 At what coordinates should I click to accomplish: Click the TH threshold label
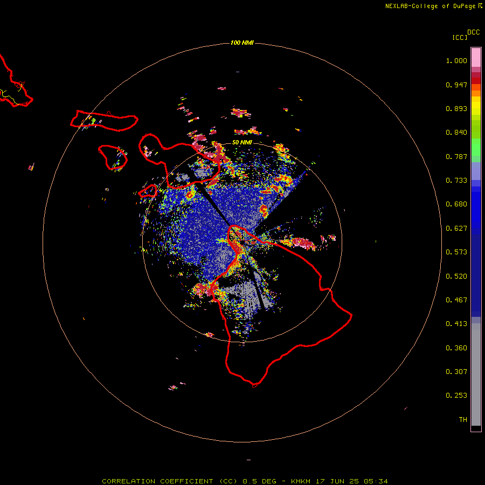tap(463, 420)
